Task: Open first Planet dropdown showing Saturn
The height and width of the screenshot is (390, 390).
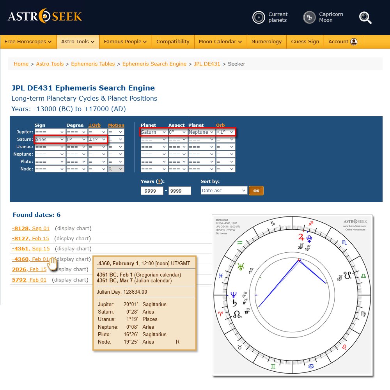Action: (154, 132)
